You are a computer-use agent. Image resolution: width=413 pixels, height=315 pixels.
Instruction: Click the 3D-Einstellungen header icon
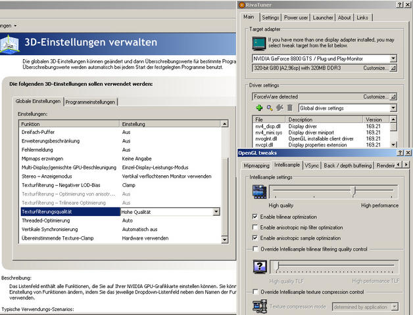[9, 44]
